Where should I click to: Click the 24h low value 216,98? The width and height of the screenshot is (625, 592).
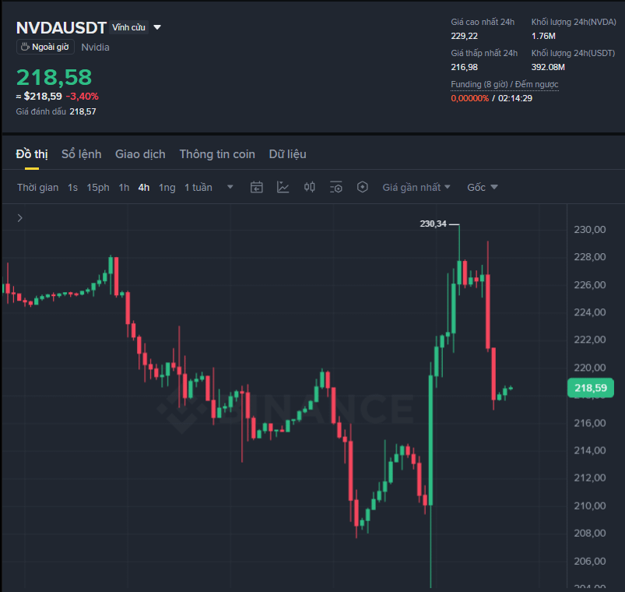click(465, 67)
